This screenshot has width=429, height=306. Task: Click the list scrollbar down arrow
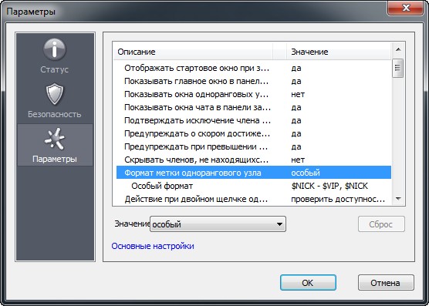pos(398,199)
